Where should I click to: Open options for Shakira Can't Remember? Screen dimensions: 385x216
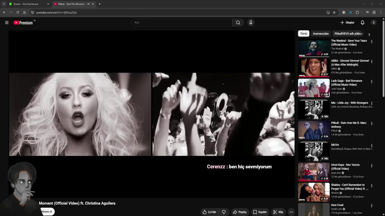tap(371, 186)
